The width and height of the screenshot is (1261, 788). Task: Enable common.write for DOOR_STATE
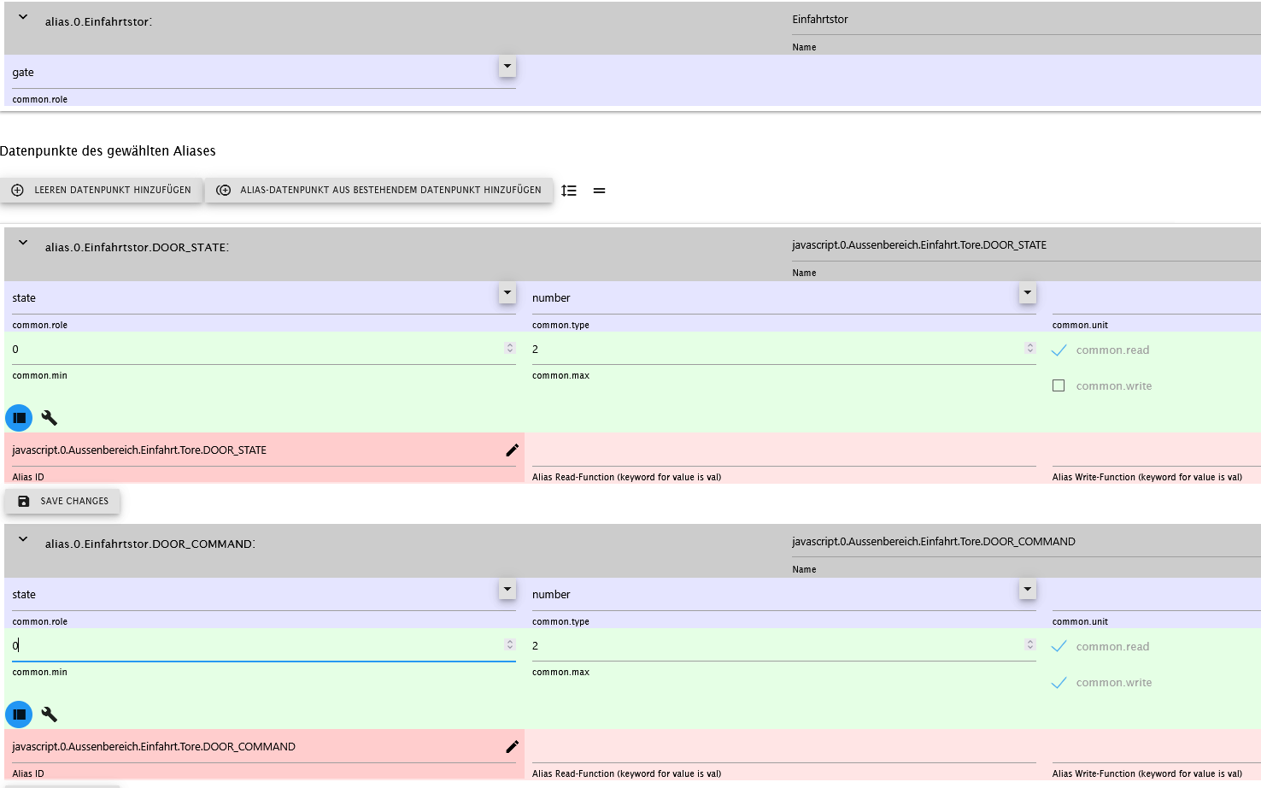(1059, 386)
